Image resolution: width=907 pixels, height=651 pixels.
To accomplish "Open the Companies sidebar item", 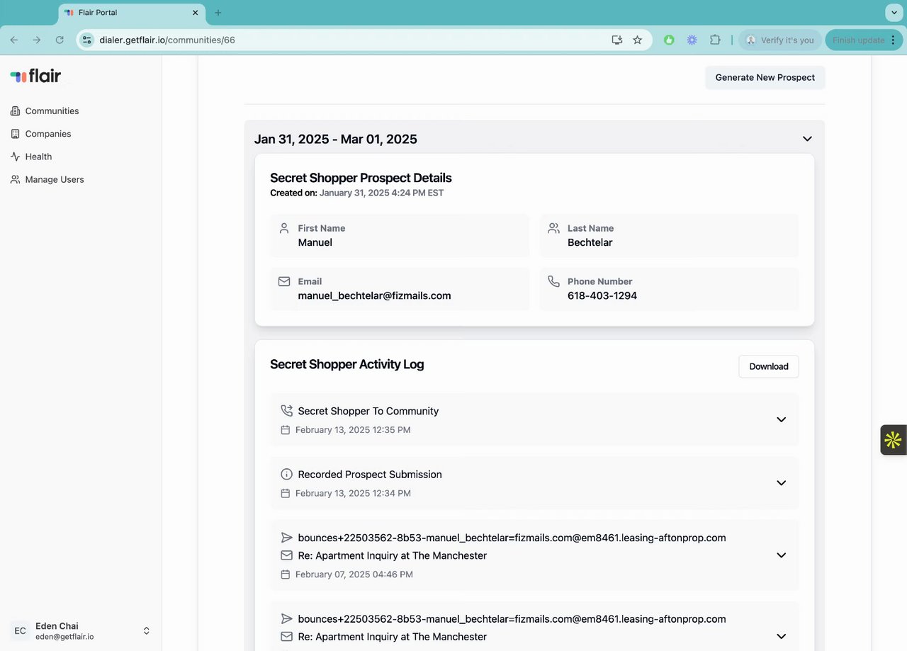I will [x=47, y=134].
